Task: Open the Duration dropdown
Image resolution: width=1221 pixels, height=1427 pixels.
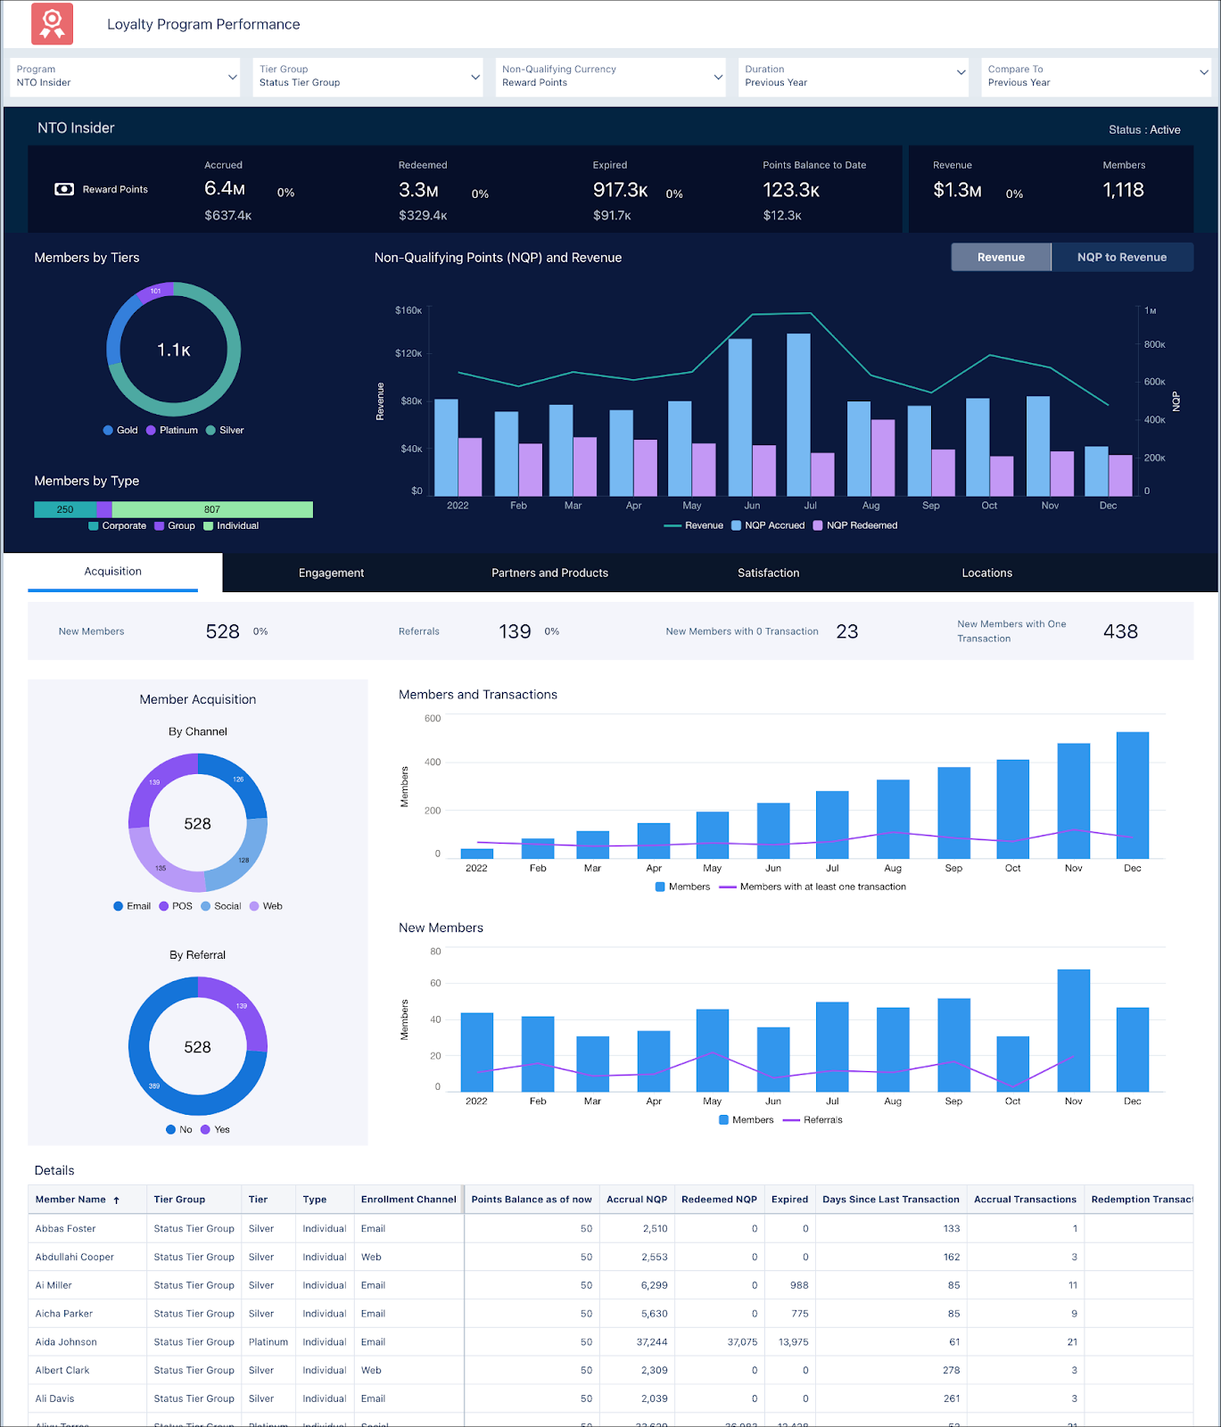Action: (x=854, y=77)
